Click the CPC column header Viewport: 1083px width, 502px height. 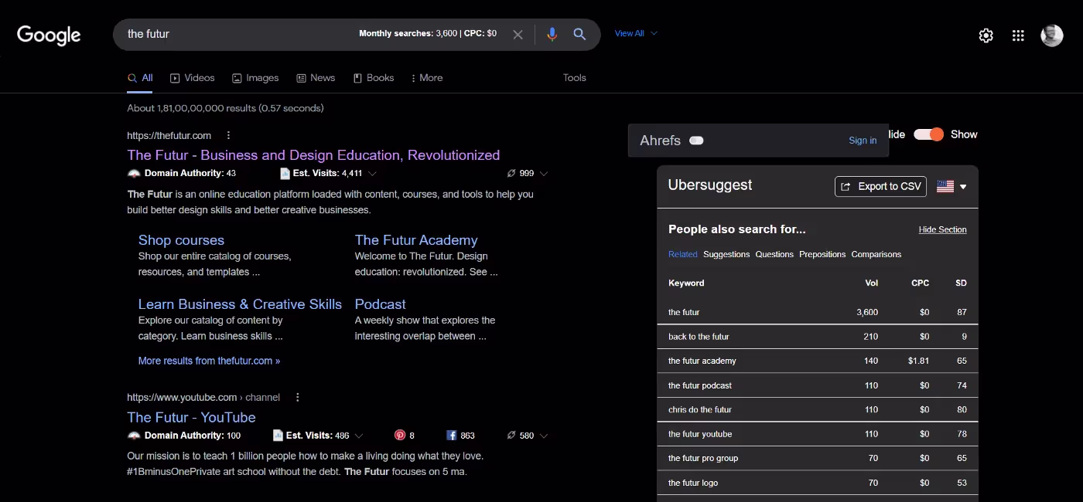click(x=920, y=283)
